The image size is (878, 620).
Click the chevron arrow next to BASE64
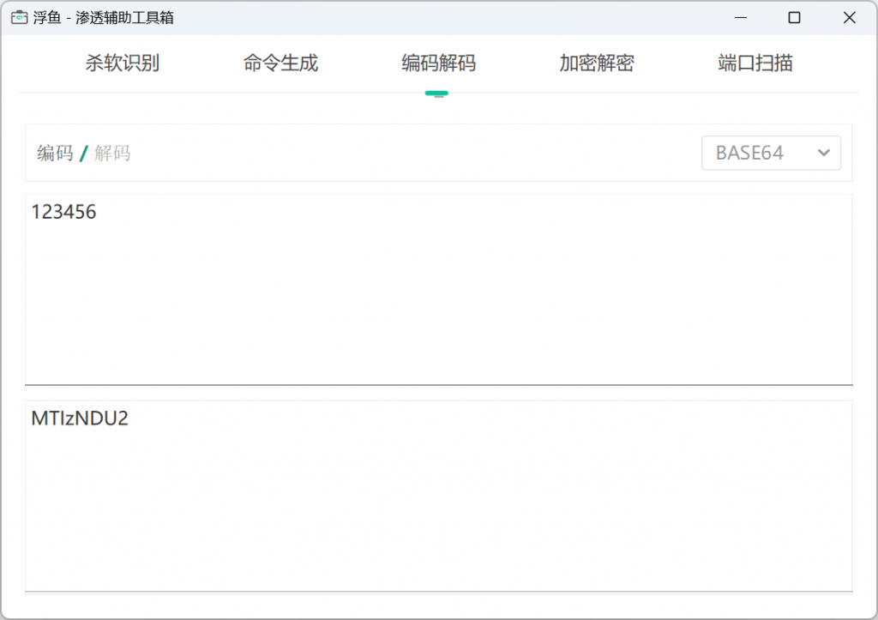(x=822, y=153)
